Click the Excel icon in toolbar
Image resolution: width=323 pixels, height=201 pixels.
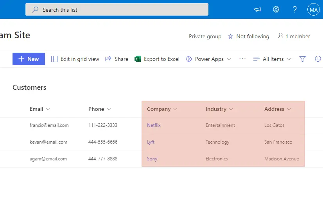tap(138, 59)
